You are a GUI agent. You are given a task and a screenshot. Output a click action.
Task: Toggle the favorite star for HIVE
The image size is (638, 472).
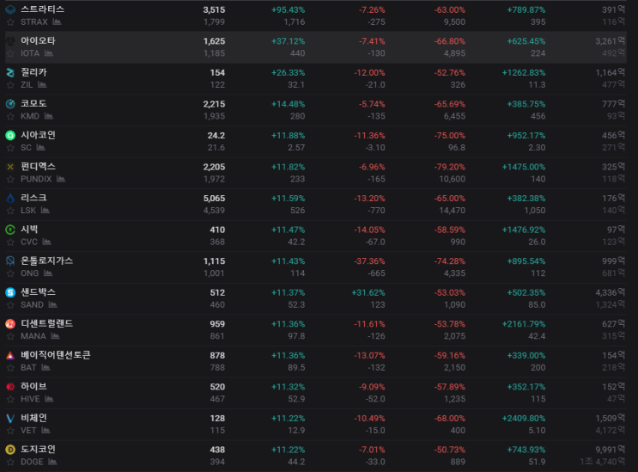coord(10,399)
